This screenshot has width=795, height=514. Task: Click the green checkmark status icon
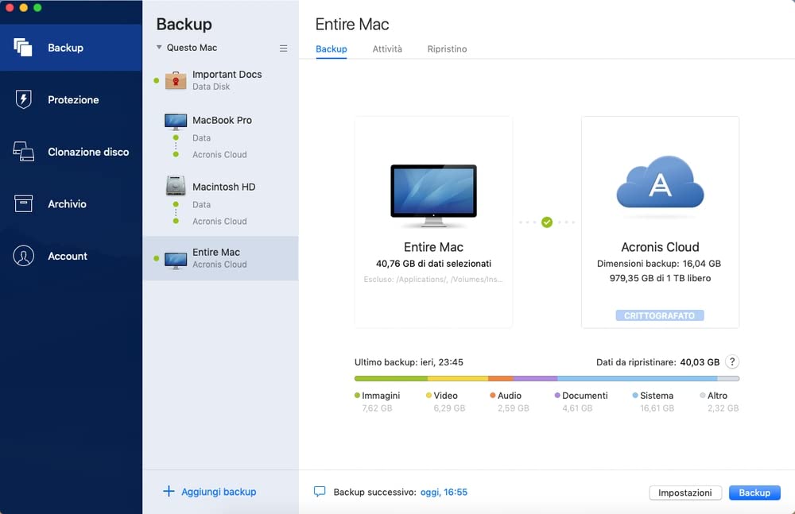[x=547, y=222]
